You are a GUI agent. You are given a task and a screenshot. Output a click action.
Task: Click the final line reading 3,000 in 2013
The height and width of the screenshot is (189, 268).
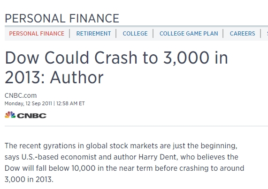pyautogui.click(x=29, y=180)
